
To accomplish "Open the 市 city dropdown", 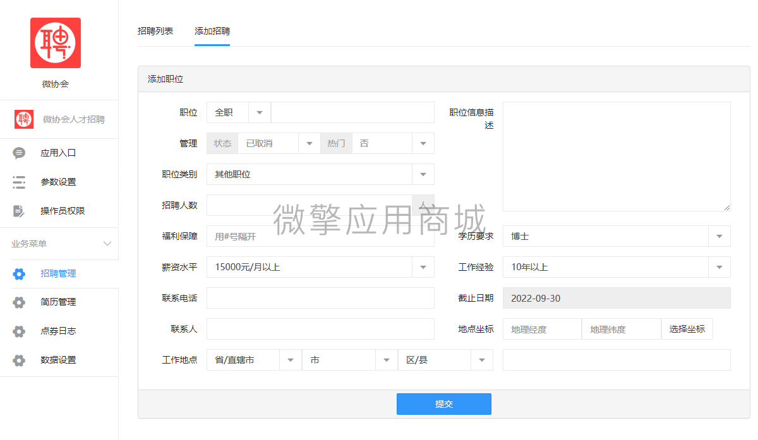I will click(x=350, y=360).
